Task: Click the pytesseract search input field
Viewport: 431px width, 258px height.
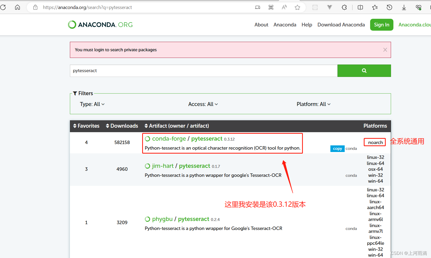Action: click(x=204, y=71)
